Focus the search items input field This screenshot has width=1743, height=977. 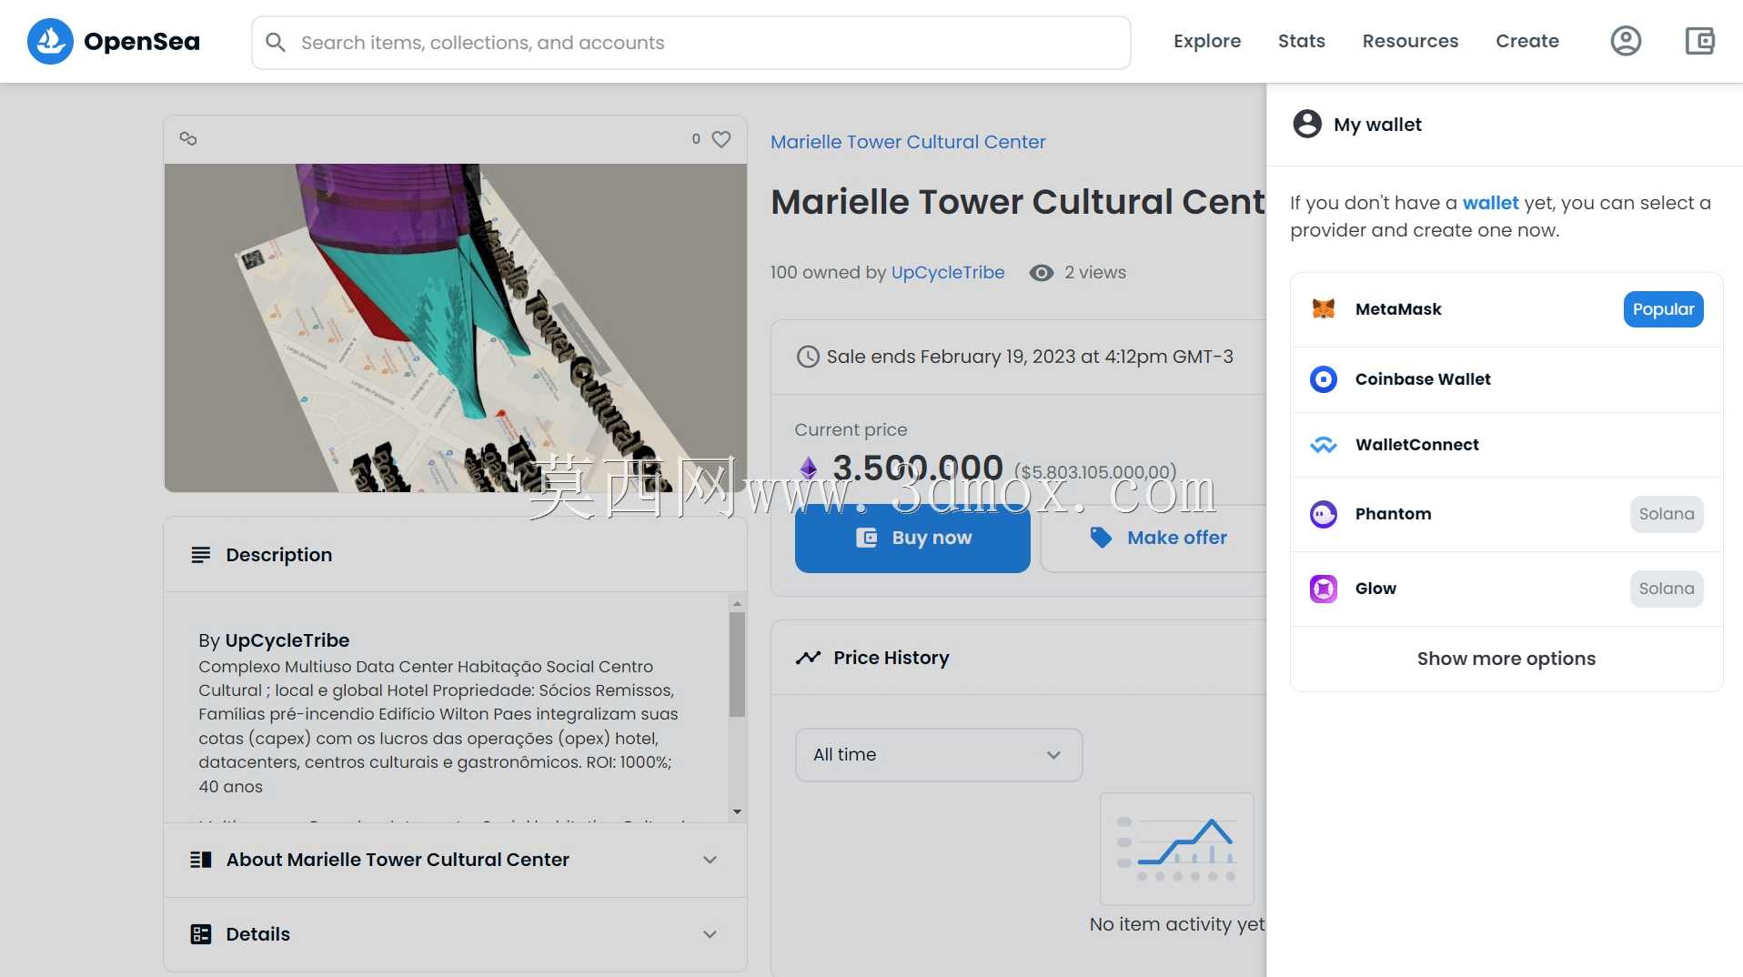691,43
